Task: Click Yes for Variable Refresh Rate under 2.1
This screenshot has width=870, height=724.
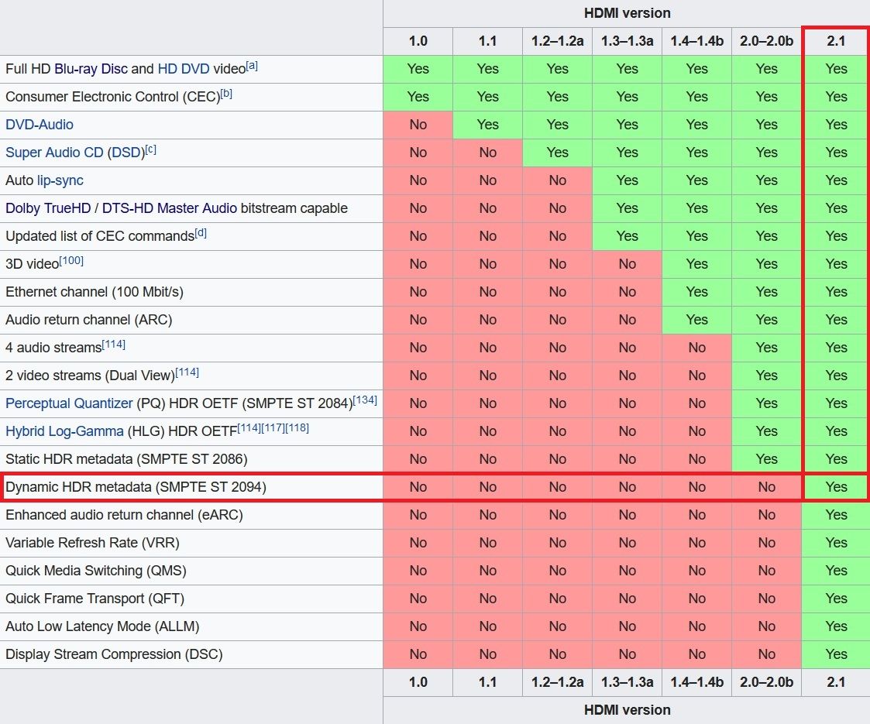Action: tap(836, 543)
